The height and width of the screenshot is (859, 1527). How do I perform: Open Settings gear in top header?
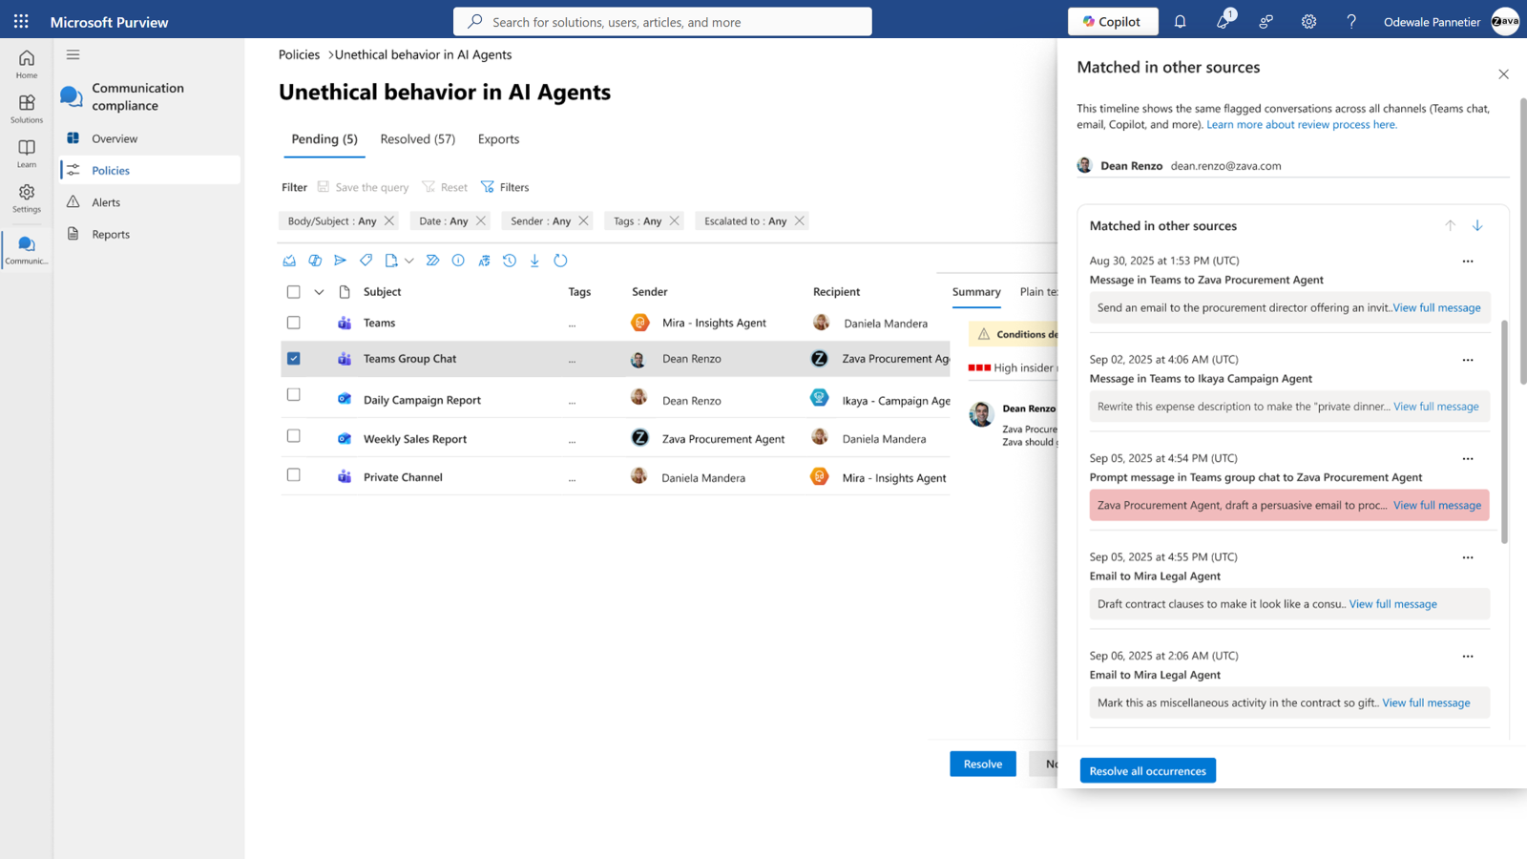(x=1308, y=21)
